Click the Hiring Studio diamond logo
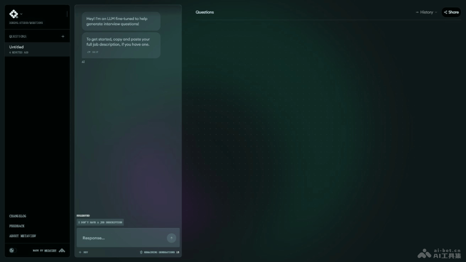The height and width of the screenshot is (262, 466). [x=14, y=14]
